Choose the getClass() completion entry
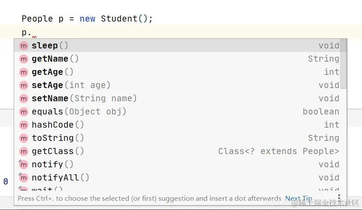The height and width of the screenshot is (210, 362). 58,151
